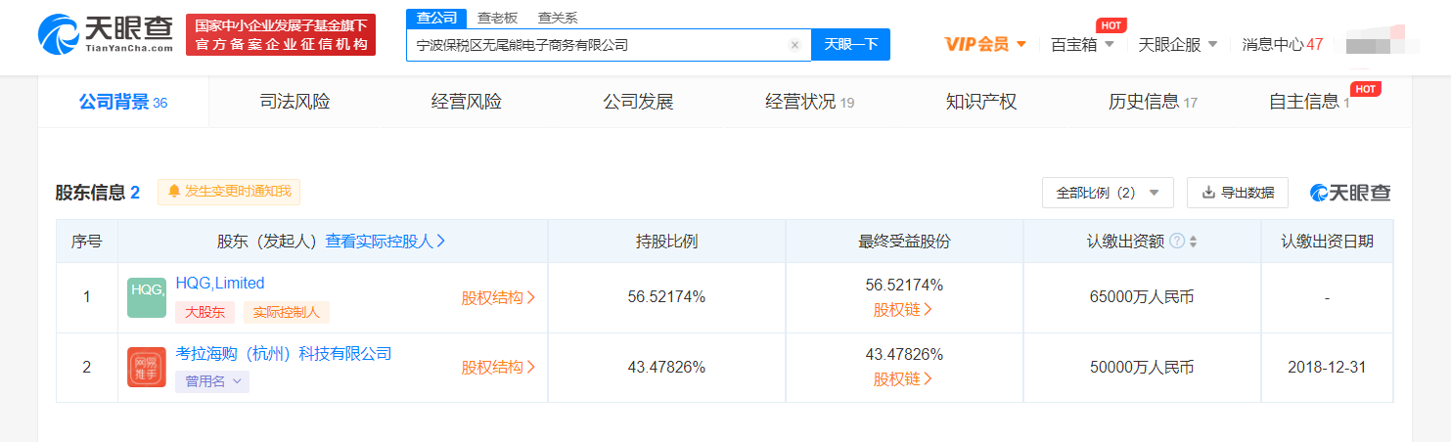Open the 经营状况 tab
1451x442 pixels.
coord(810,102)
